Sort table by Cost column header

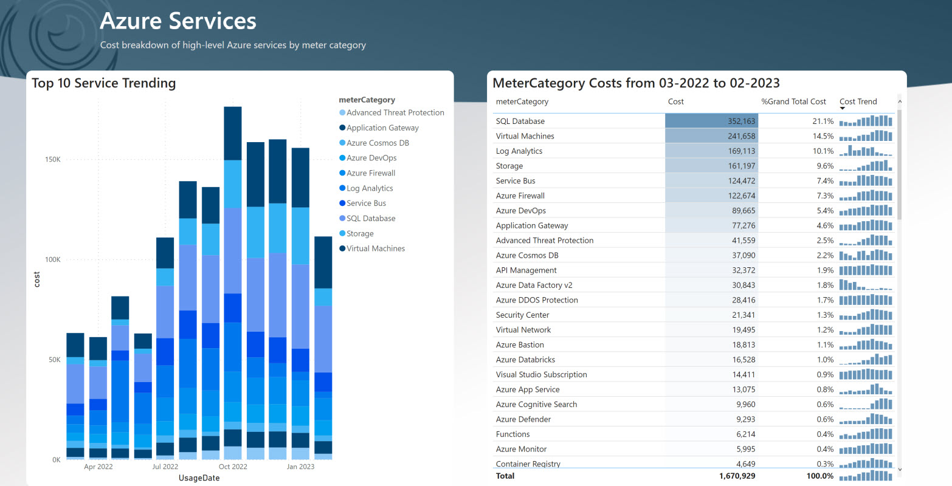(676, 102)
